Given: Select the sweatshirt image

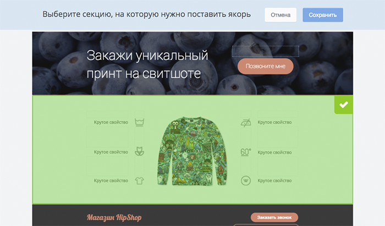Looking at the screenshot, I should 192,151.
